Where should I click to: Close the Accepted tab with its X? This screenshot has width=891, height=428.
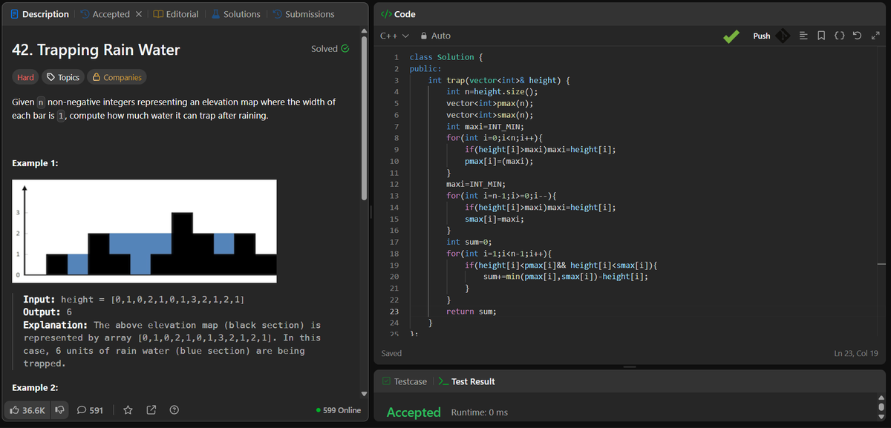139,14
